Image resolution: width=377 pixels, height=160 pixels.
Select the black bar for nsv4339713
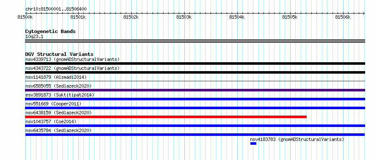coord(195,63)
